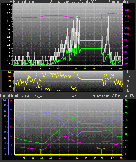The image size is (136, 162).
Task: Click the Solar legend label
Action: [38, 97]
